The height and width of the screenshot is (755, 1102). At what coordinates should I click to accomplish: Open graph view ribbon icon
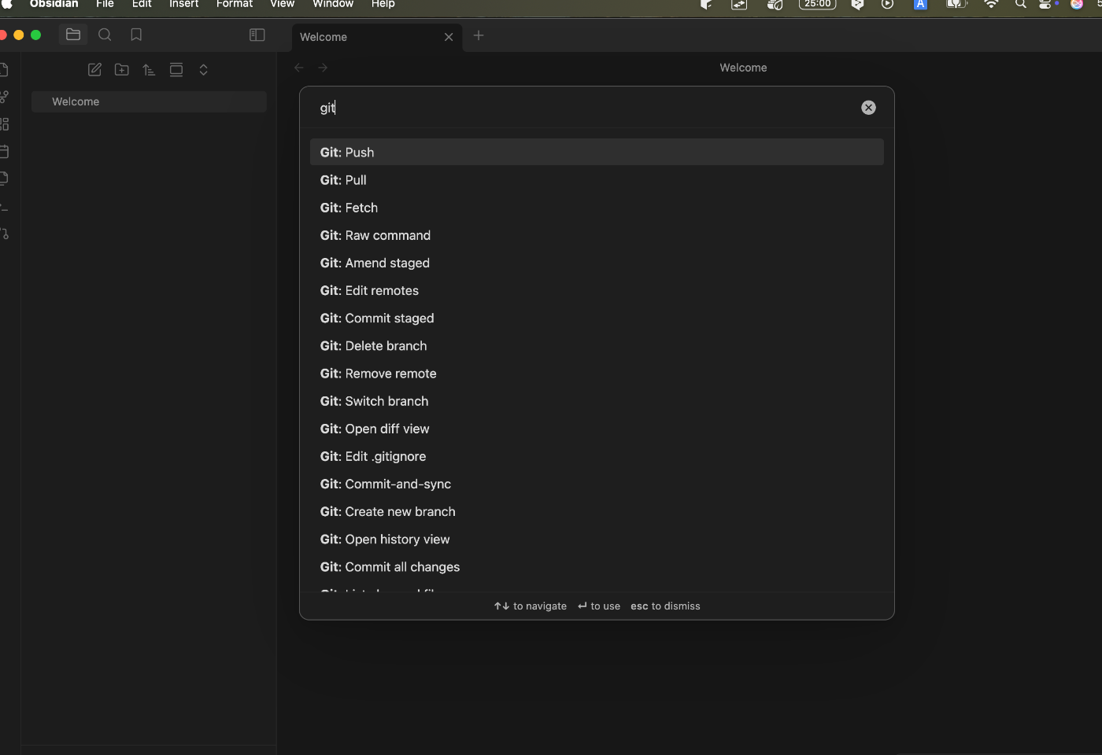(x=4, y=97)
